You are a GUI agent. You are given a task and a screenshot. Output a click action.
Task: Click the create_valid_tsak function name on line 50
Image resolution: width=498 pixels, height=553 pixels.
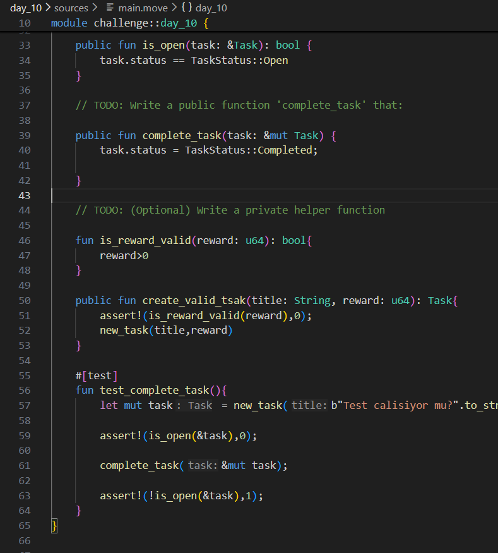[194, 301]
